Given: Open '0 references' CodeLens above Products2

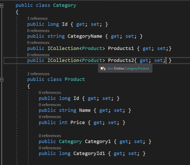Looking at the screenshot, I should point(38,55).
